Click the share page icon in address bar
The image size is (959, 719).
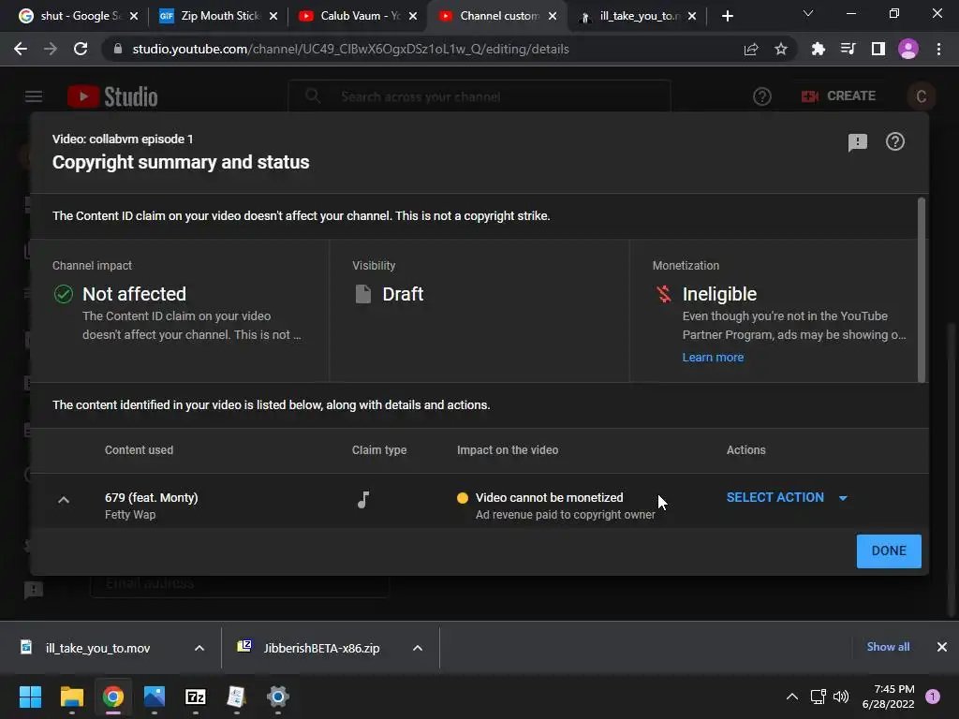(751, 49)
